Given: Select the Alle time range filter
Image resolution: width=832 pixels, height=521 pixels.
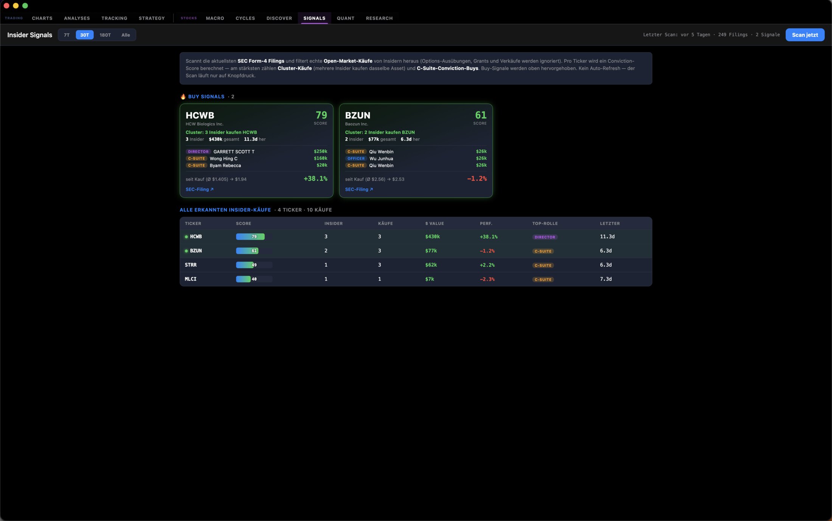Looking at the screenshot, I should click(126, 35).
